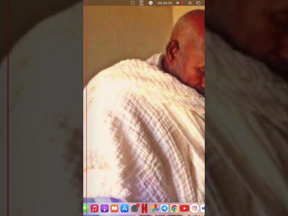Click the recording timer 00:04:35

point(165,3)
